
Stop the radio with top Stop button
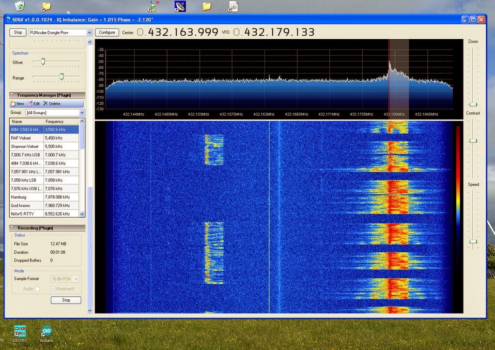pyautogui.click(x=18, y=32)
